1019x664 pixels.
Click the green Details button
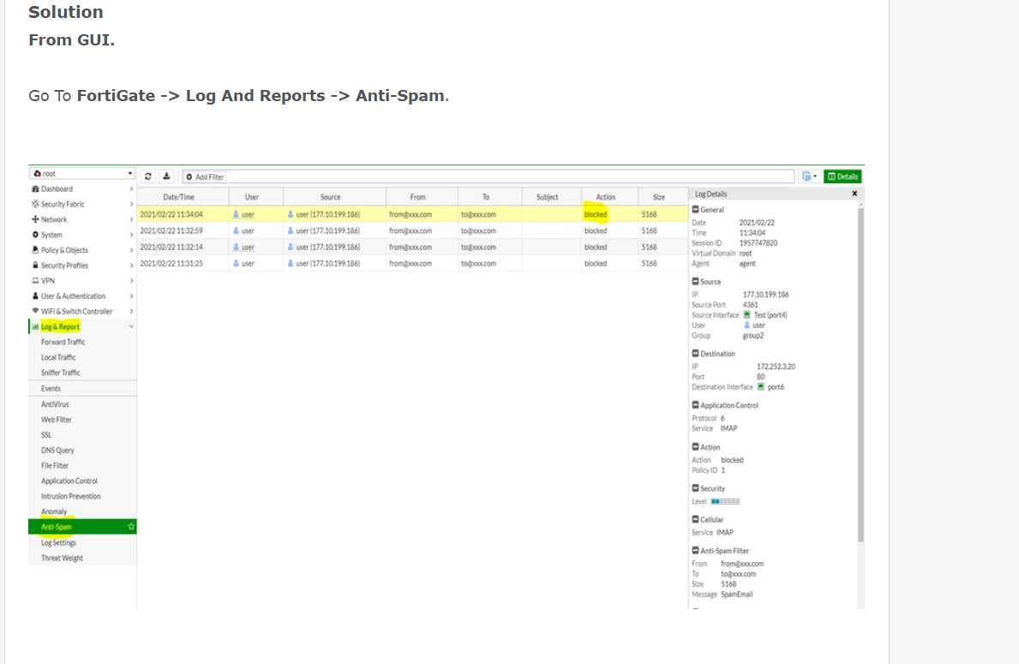pyautogui.click(x=843, y=176)
